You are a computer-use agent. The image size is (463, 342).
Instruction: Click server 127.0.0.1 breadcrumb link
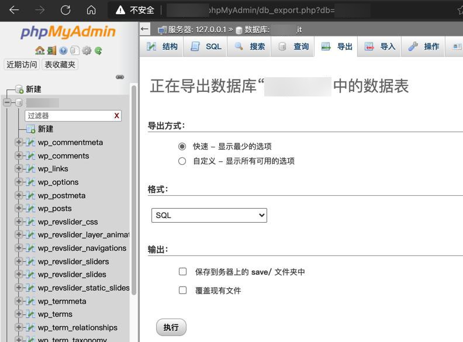(x=197, y=30)
